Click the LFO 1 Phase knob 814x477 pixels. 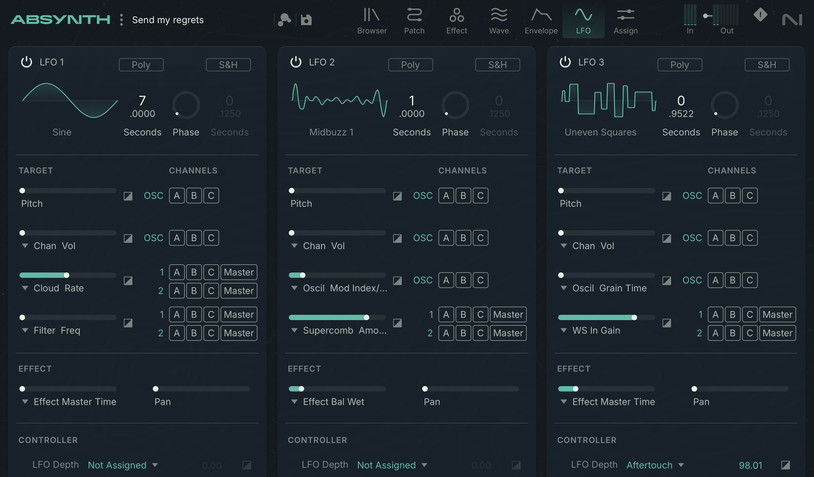pos(186,105)
